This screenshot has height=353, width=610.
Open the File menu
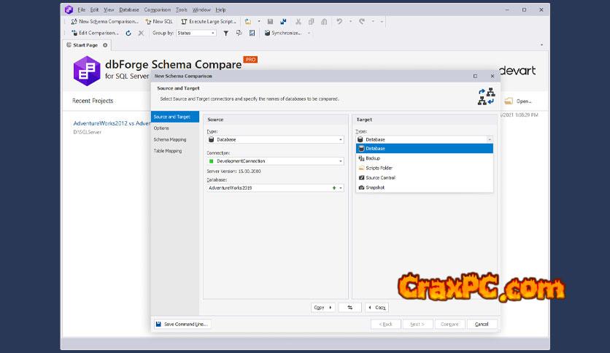81,9
